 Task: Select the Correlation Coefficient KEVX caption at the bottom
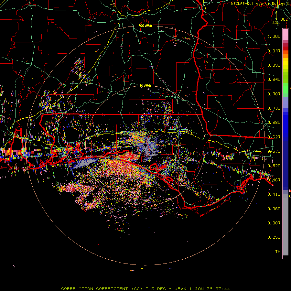click(x=145, y=289)
